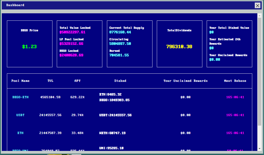Click the scrollbar up arrow
Screen dimensions: 264x155
click(x=259, y=16)
